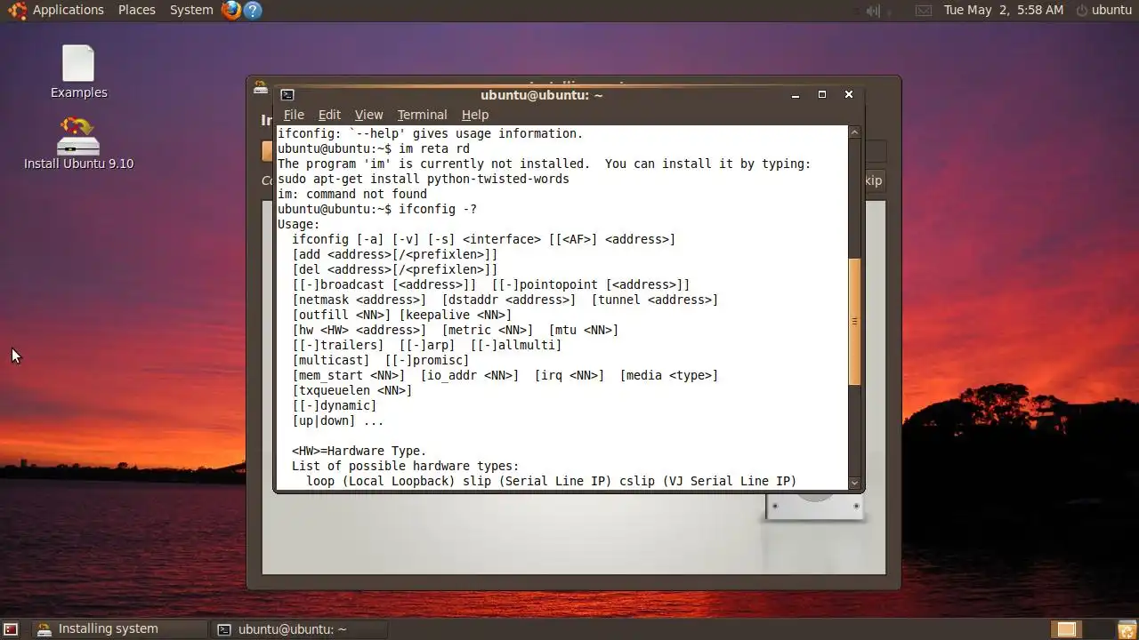Click the 'ifconfig -?' command line text

pyautogui.click(x=438, y=209)
